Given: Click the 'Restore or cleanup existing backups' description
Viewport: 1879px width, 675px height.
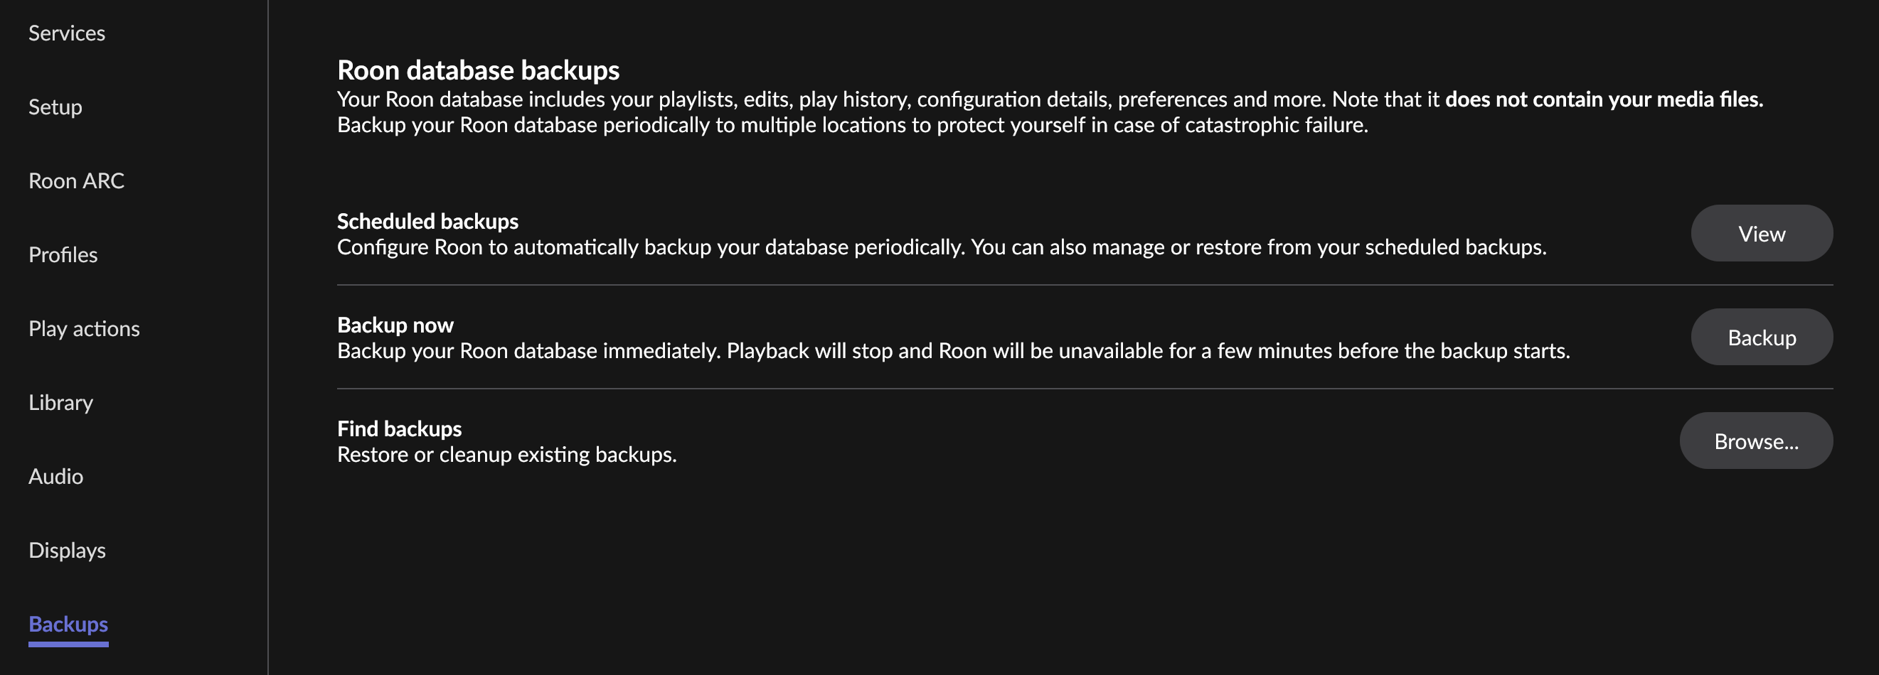Looking at the screenshot, I should (x=506, y=455).
